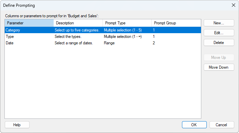
Task: Click 'Select up to five categories.' description
Action: click(77, 30)
